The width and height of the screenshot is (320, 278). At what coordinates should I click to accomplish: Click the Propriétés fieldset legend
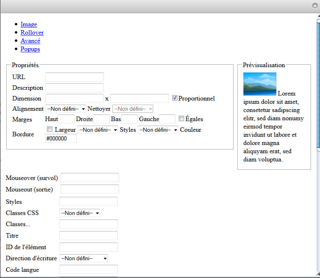point(25,65)
